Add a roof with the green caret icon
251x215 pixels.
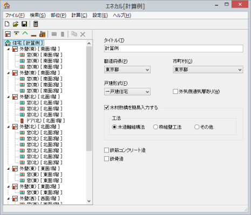pyautogui.click(x=25, y=33)
